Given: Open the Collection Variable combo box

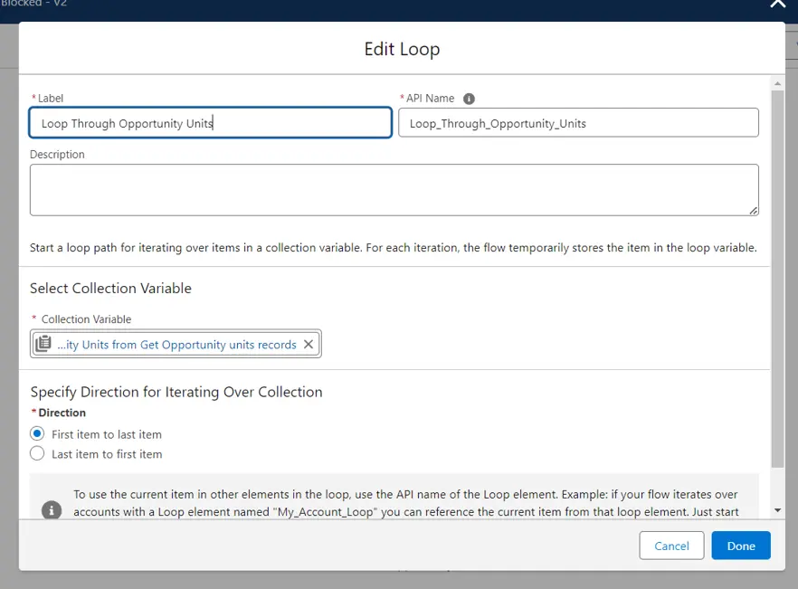Looking at the screenshot, I should (x=176, y=345).
